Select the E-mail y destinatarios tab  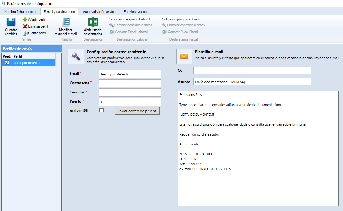pyautogui.click(x=59, y=11)
